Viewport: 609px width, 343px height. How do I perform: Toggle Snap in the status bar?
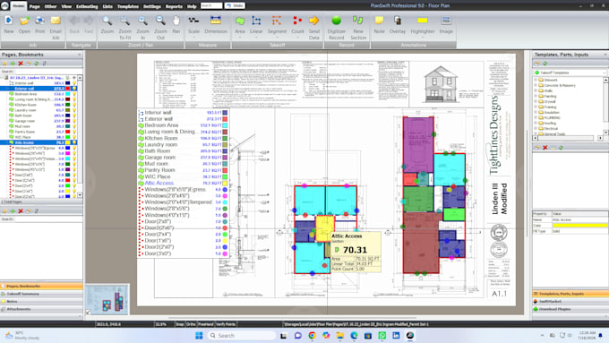point(180,324)
